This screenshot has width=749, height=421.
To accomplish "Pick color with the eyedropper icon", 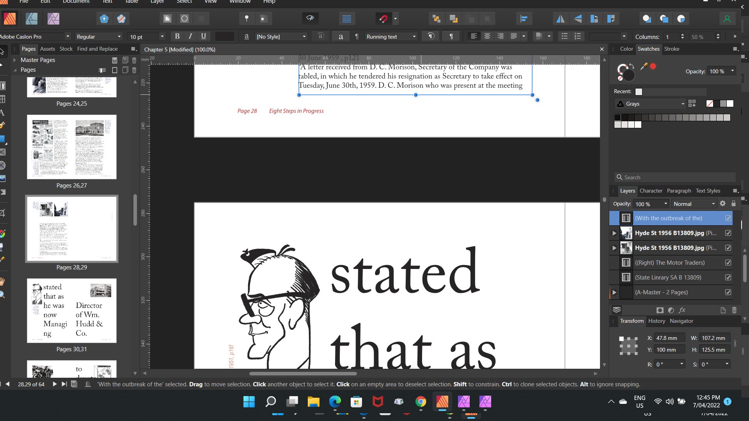I will [644, 67].
